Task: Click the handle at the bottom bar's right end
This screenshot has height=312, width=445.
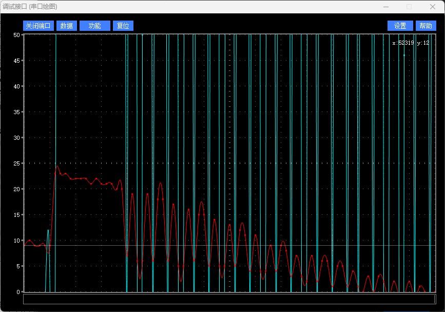Action: point(435,299)
